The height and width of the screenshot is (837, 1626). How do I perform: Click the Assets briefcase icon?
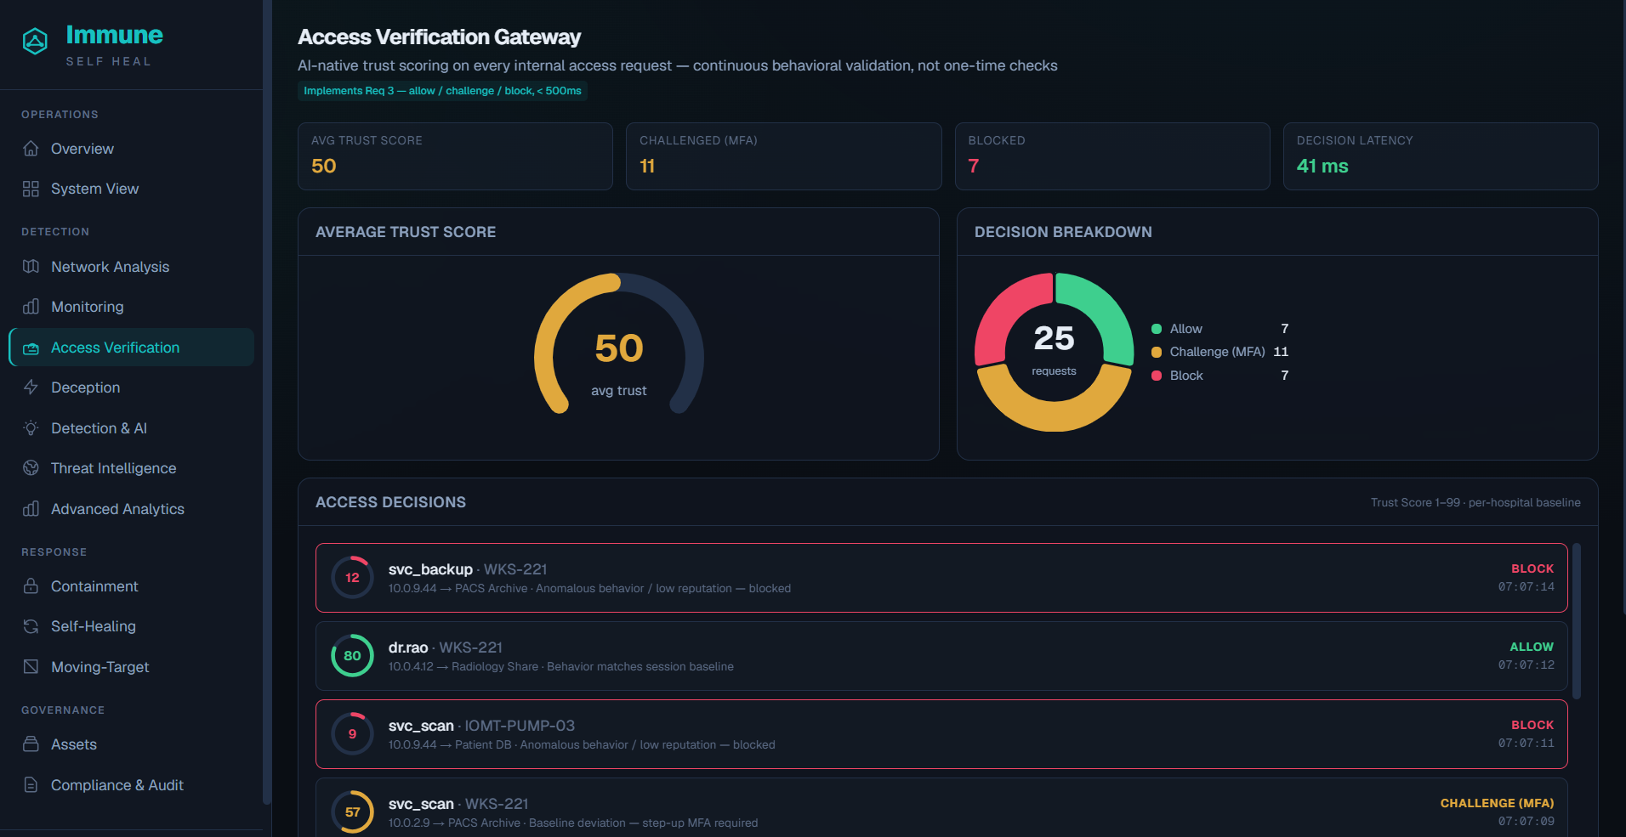[31, 744]
